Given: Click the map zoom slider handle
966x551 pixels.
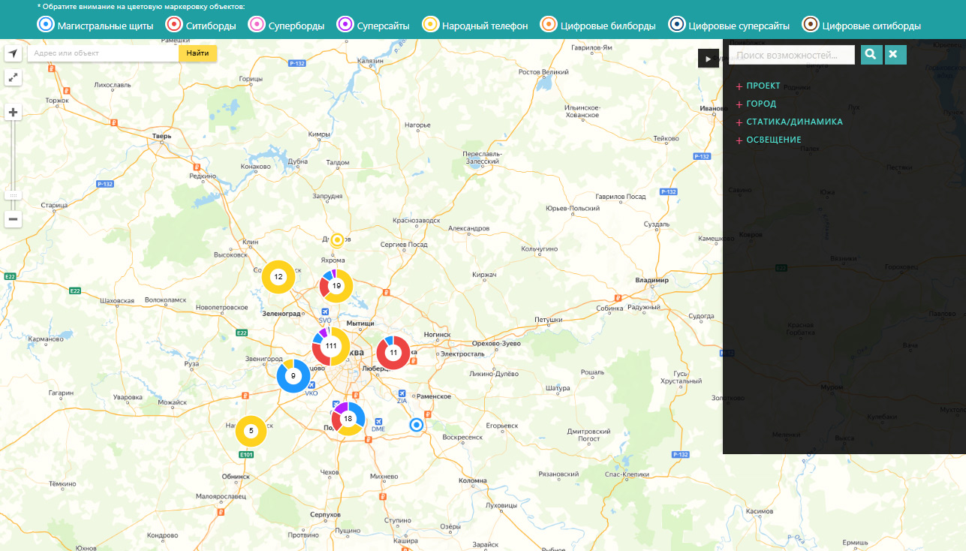Looking at the screenshot, I should 14,194.
